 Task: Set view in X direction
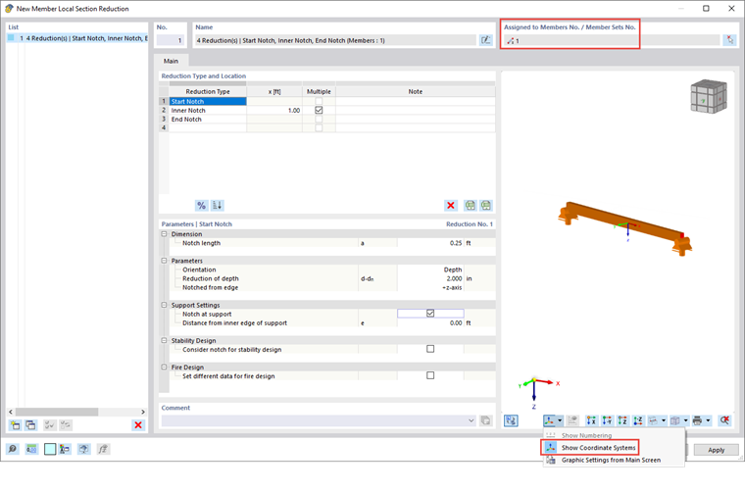[x=591, y=420]
